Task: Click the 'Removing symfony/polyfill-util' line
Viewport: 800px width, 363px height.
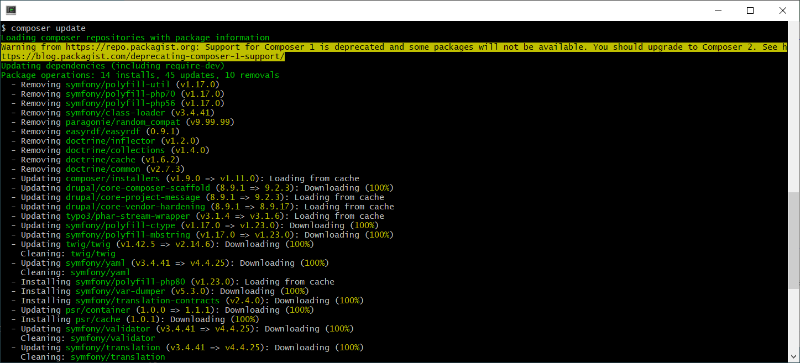Action: point(116,85)
